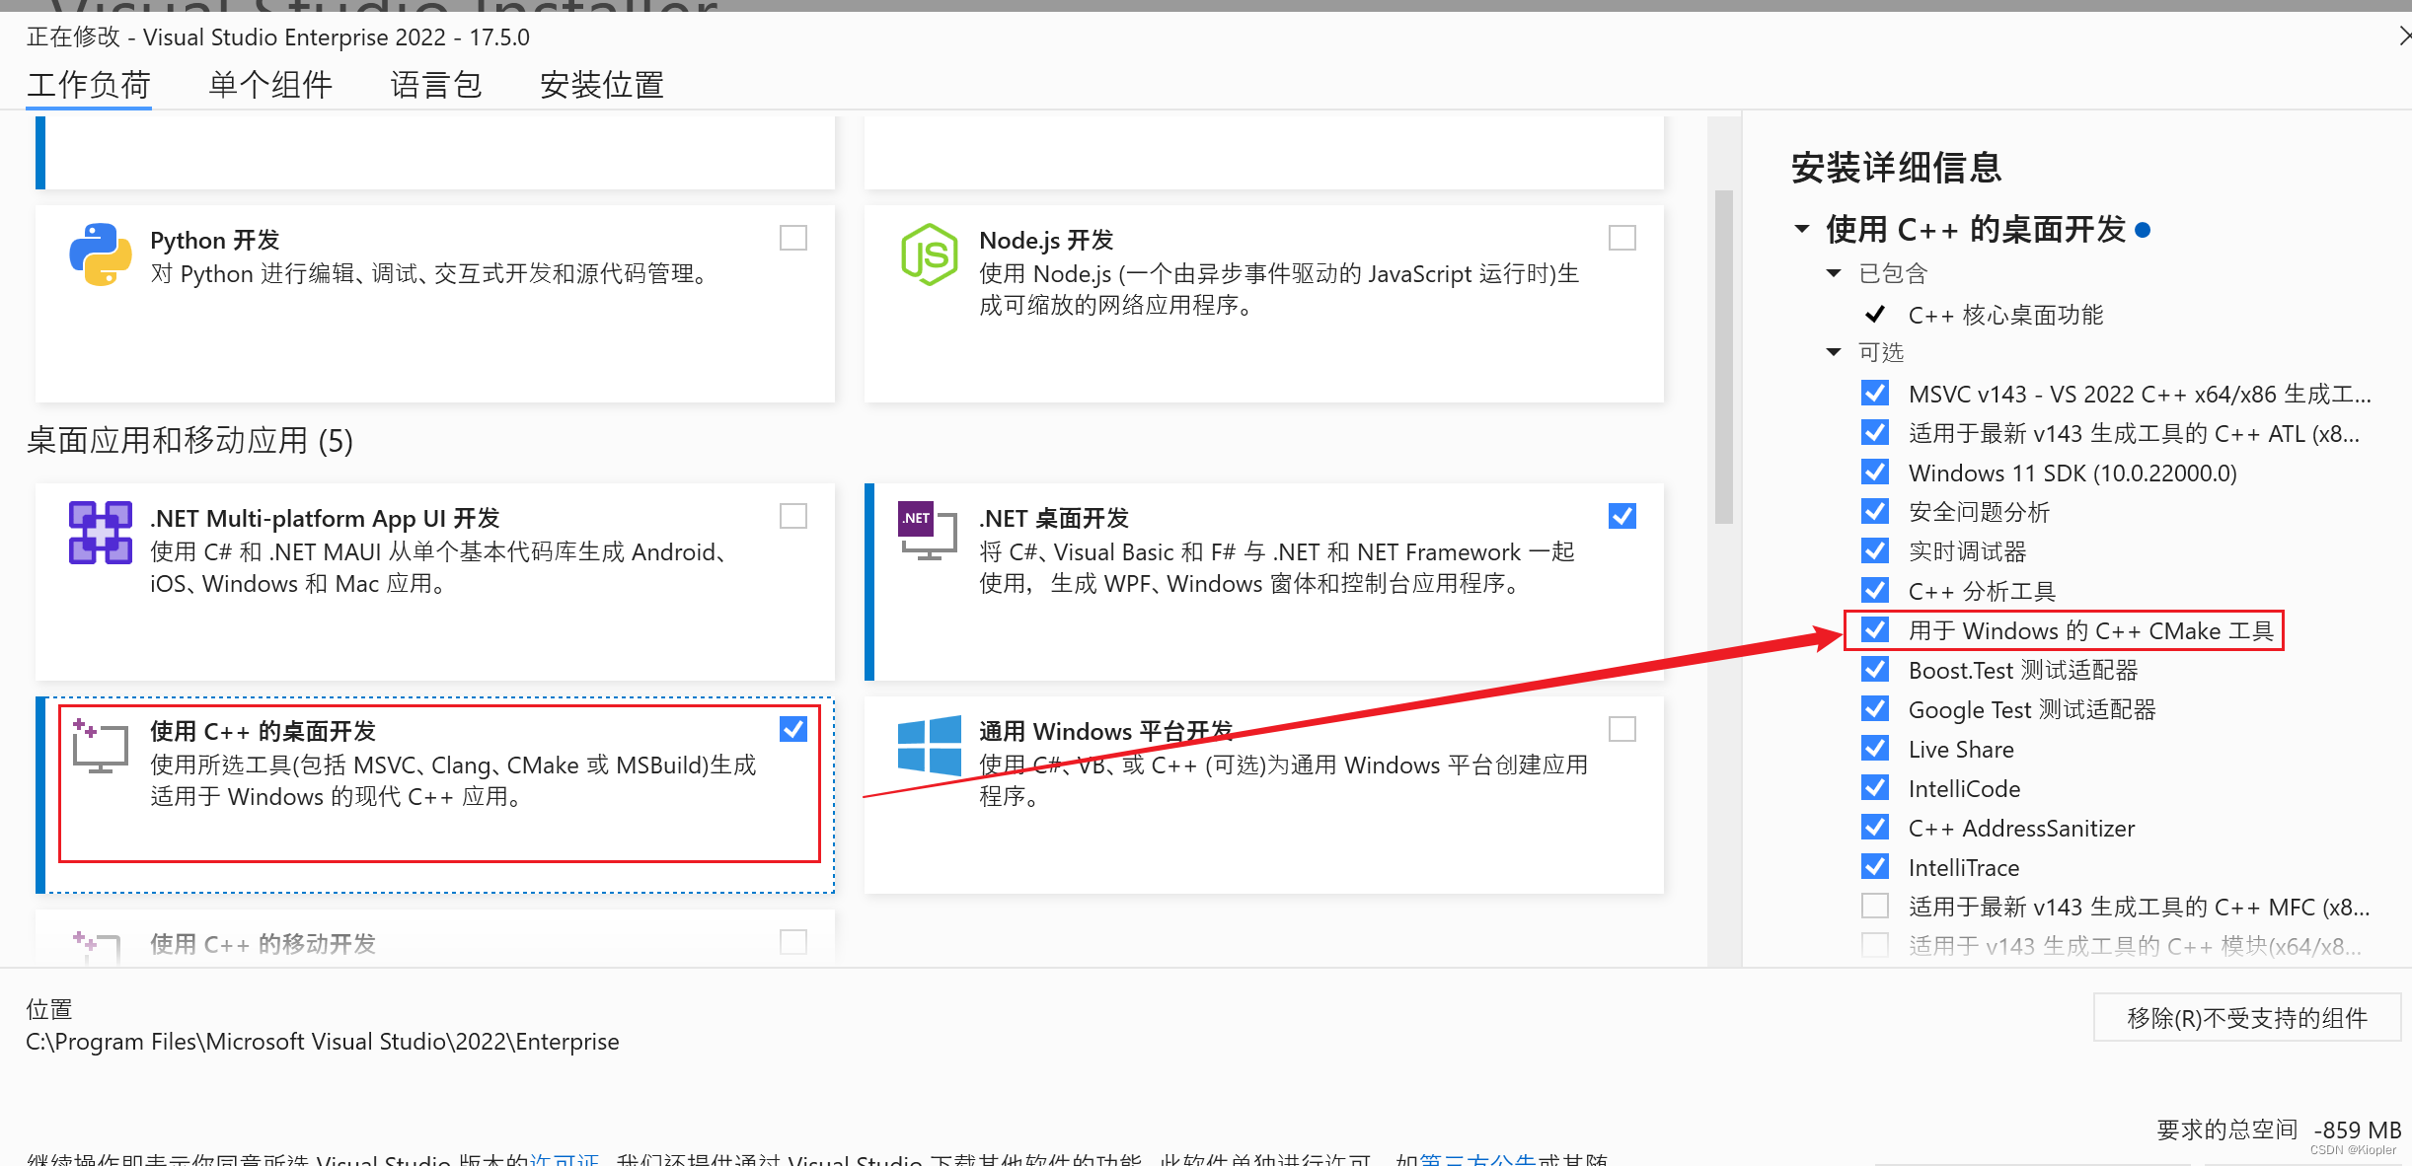The image size is (2412, 1166).
Task: Select the Python 开发 workload card title
Action: (215, 240)
